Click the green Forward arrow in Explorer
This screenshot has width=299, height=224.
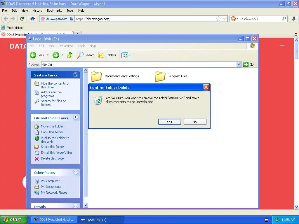pyautogui.click(x=56, y=55)
